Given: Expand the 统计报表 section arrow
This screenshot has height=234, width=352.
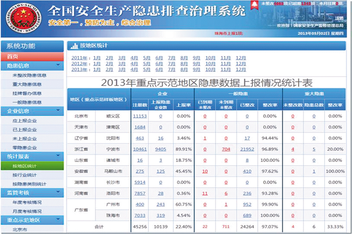Looking at the screenshot, I should 58,156.
